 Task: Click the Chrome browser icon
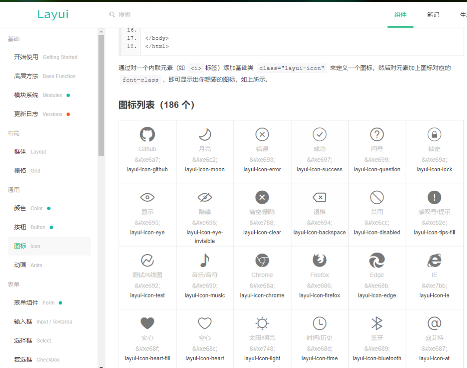point(262,260)
